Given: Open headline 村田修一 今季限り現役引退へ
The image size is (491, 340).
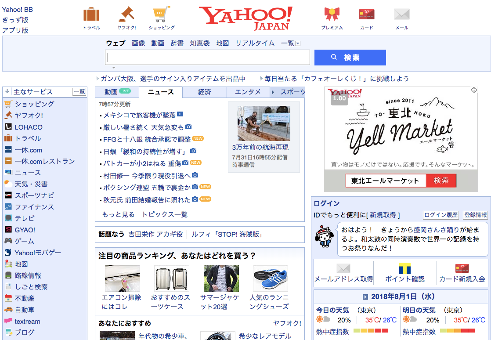Looking at the screenshot, I should [147, 176].
